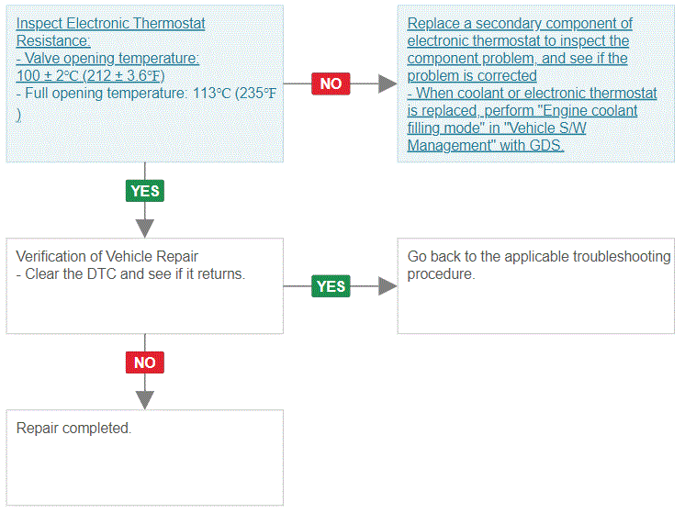Select the Repair completed box
The height and width of the screenshot is (513, 685).
144,458
